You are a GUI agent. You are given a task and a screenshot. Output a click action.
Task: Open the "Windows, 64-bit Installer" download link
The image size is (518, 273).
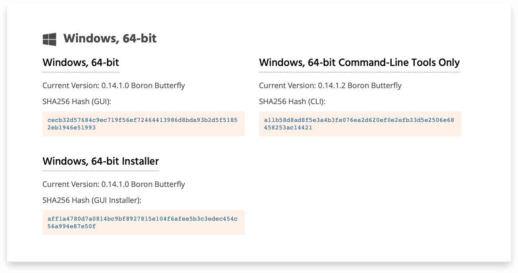coord(101,161)
